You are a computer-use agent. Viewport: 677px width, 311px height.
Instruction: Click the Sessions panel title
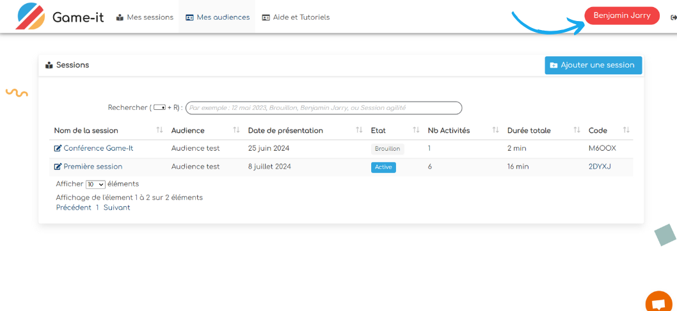point(72,65)
